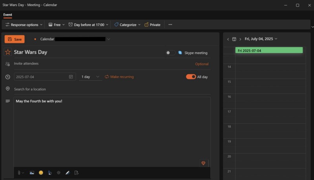
Task: Enable the Skype meeting toggle
Action: [x=170, y=53]
